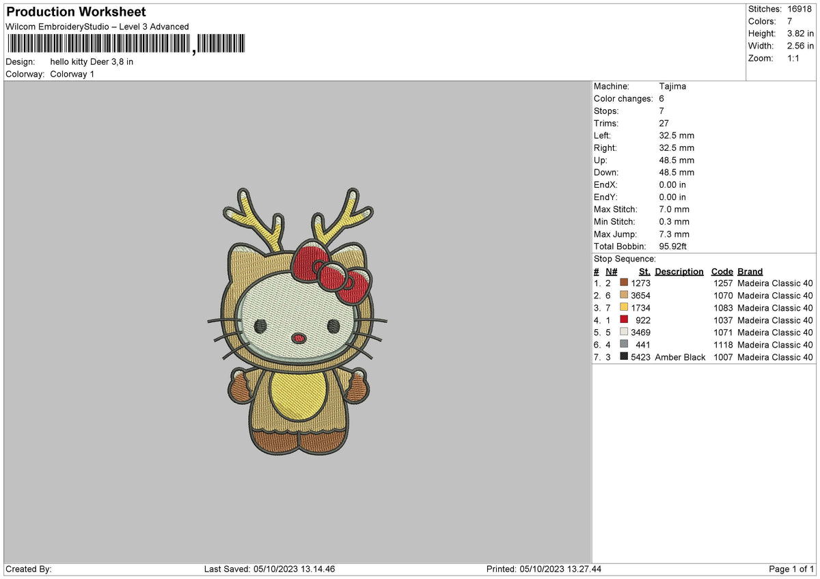This screenshot has width=820, height=579.
Task: Click design name 'hello kitty Deer 3,8 in'
Action: [x=92, y=62]
